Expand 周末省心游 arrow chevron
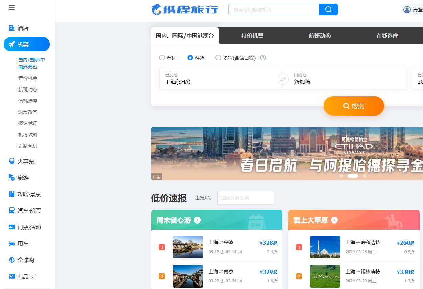 (197, 220)
